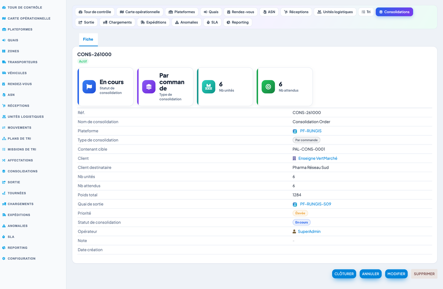
Task: Click the En cours status badge in table
Action: tap(301, 222)
